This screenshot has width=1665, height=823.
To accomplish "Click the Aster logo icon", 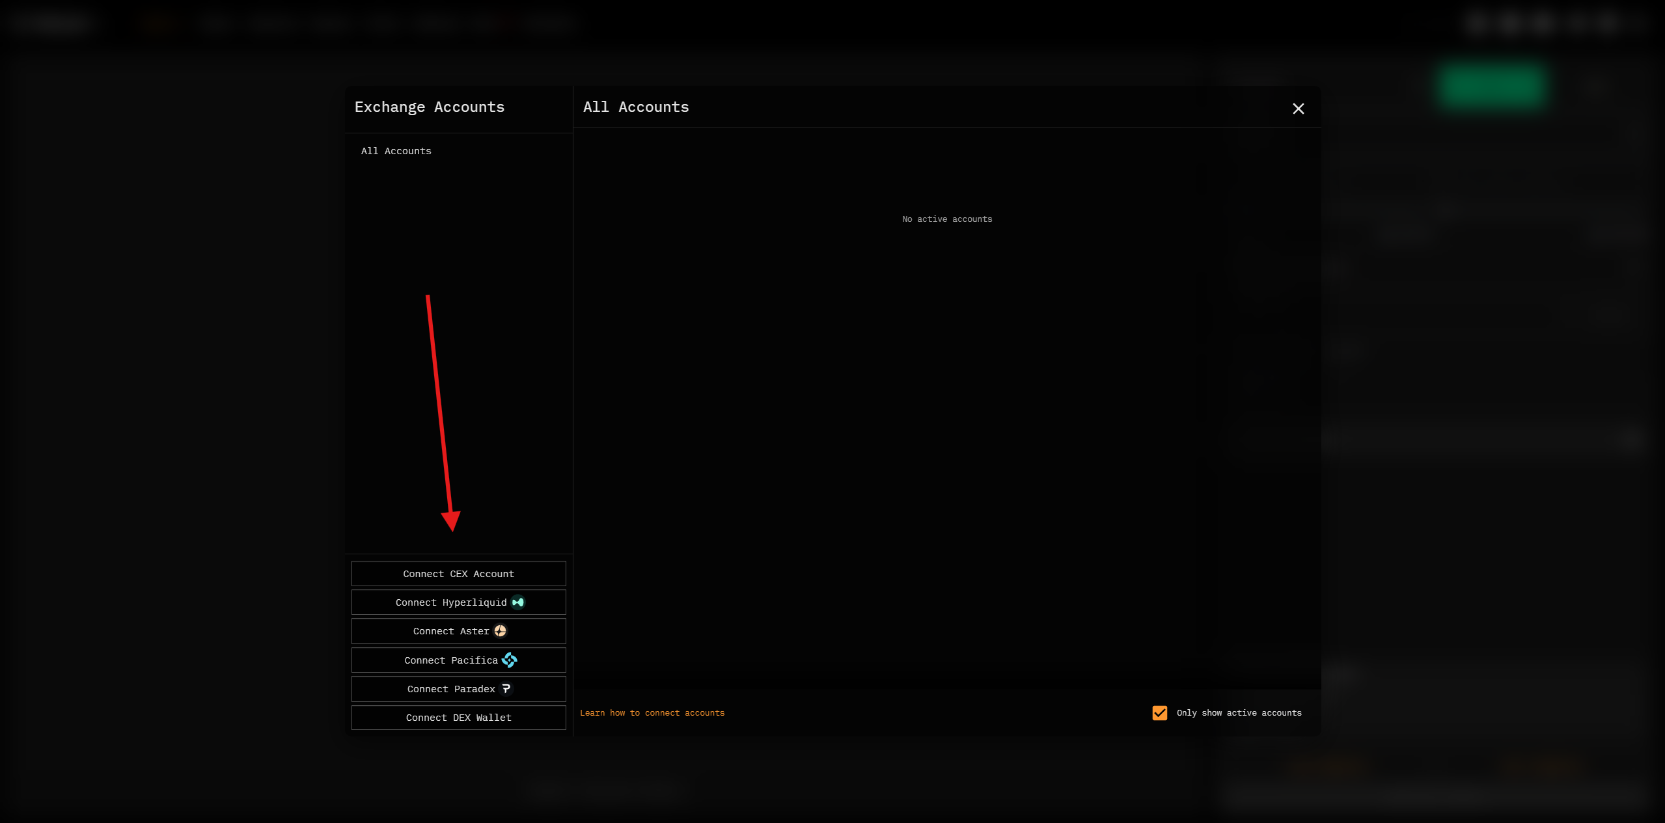I will (500, 631).
